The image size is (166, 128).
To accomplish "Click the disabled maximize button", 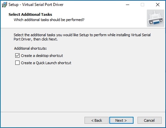I will [142, 5].
